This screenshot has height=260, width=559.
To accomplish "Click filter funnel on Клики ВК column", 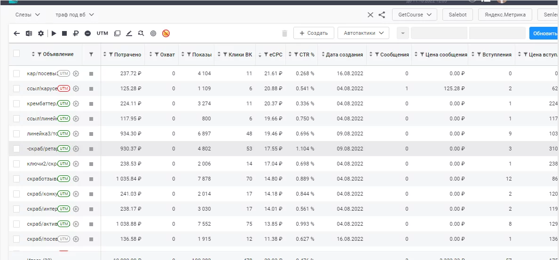I will 225,55.
